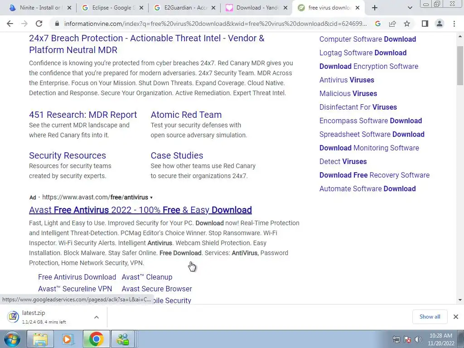
Task: Open Windows Media Player from taskbar
Action: tap(68, 339)
